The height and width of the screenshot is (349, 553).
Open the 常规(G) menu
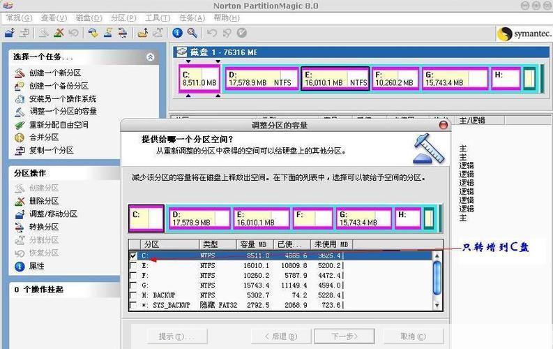[x=19, y=17]
